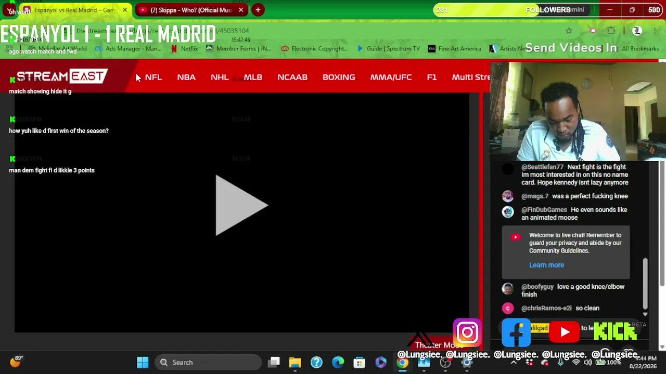Go to the NCAAB section

click(x=292, y=77)
